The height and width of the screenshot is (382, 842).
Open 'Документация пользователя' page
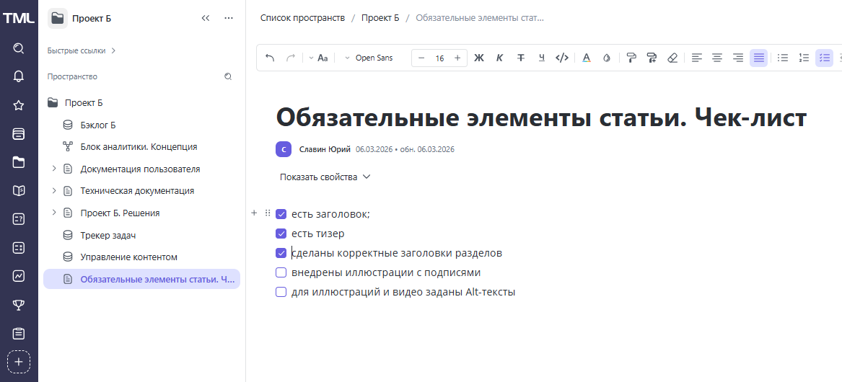tap(140, 169)
